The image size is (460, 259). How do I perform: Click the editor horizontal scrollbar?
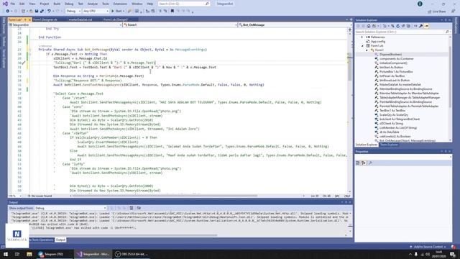point(165,196)
